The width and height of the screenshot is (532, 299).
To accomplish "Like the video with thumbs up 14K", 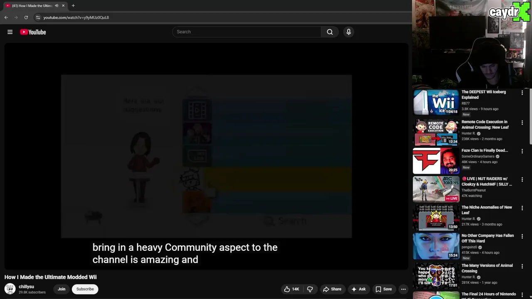I will pos(291,289).
